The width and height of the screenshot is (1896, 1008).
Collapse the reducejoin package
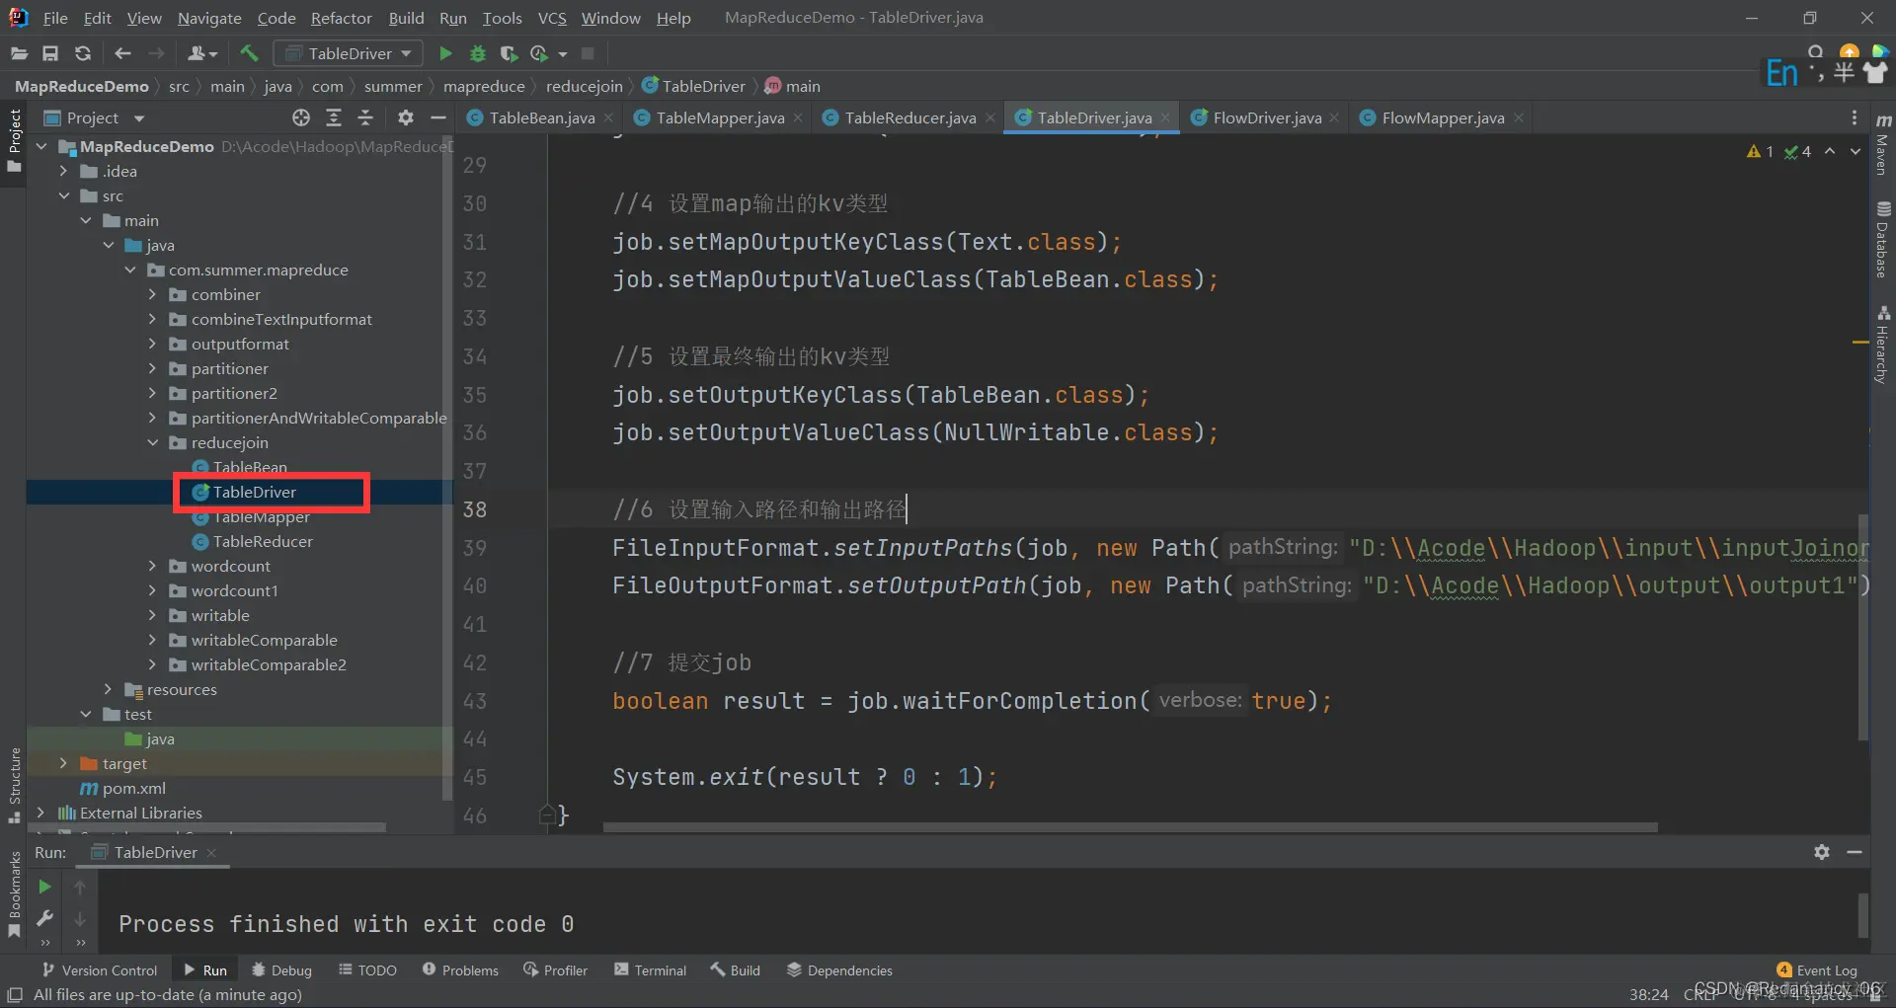[153, 442]
